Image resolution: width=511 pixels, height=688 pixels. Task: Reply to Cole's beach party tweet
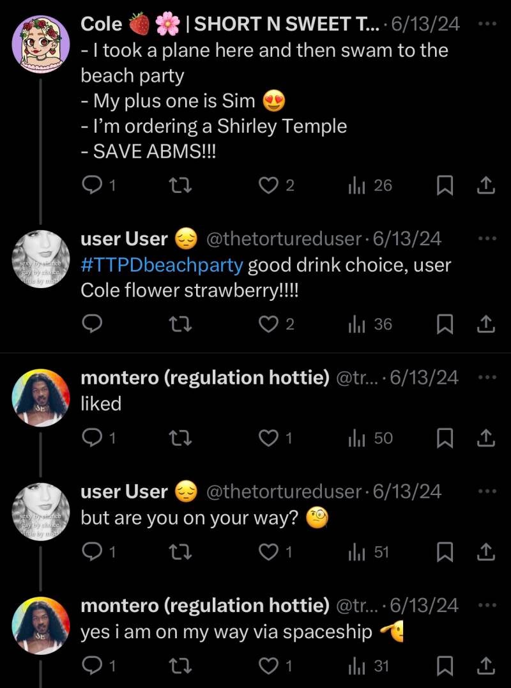coord(93,185)
